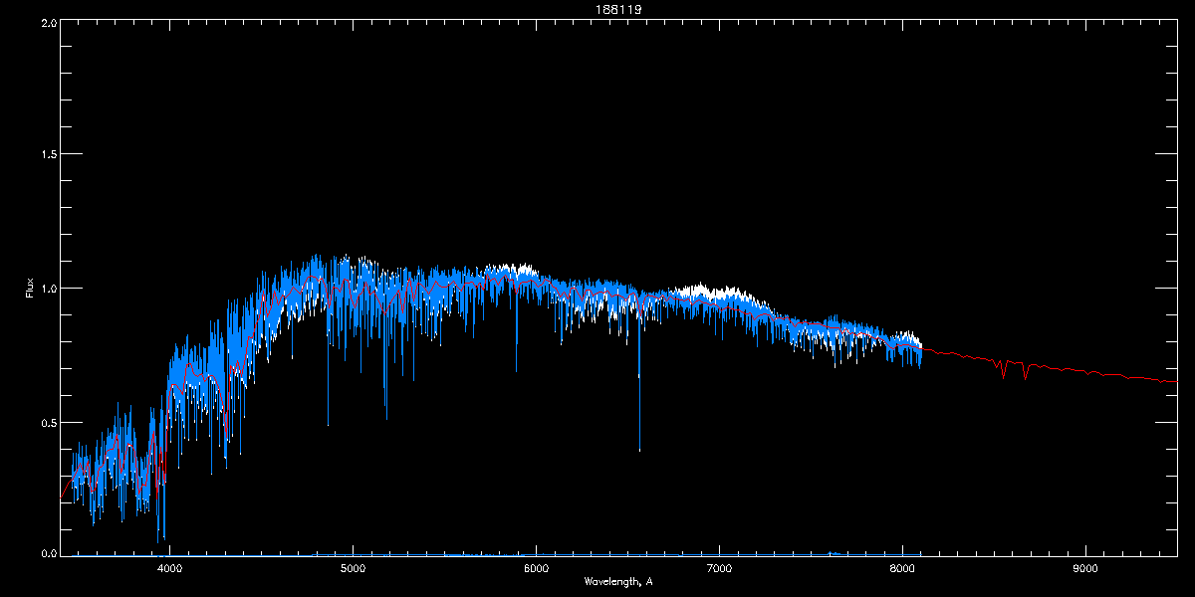Click the 8000 wavelength tick label

click(x=902, y=569)
